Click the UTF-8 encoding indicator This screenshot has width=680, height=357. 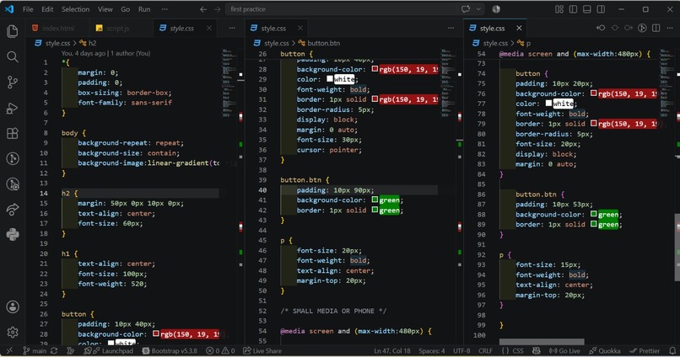461,351
